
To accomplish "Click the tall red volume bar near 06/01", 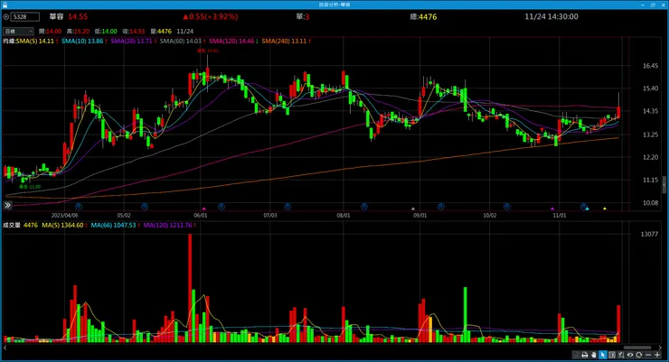I will pos(190,288).
